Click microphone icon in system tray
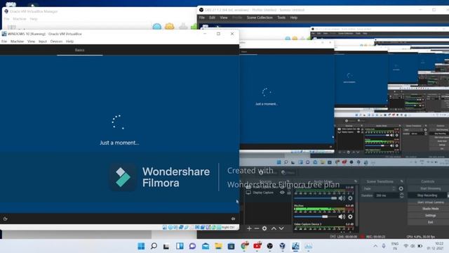 [384, 246]
